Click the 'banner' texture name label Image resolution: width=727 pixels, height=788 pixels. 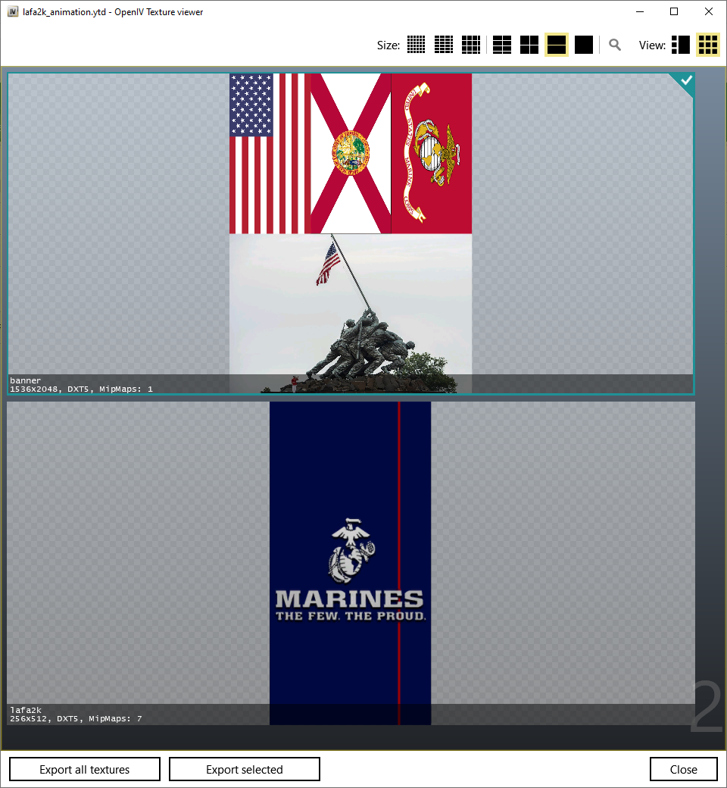point(25,380)
